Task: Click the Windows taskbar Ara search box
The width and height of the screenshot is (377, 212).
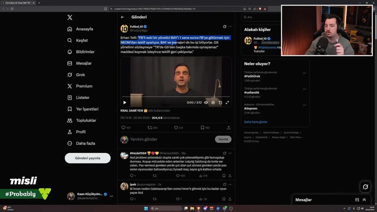Action: pyautogui.click(x=166, y=208)
